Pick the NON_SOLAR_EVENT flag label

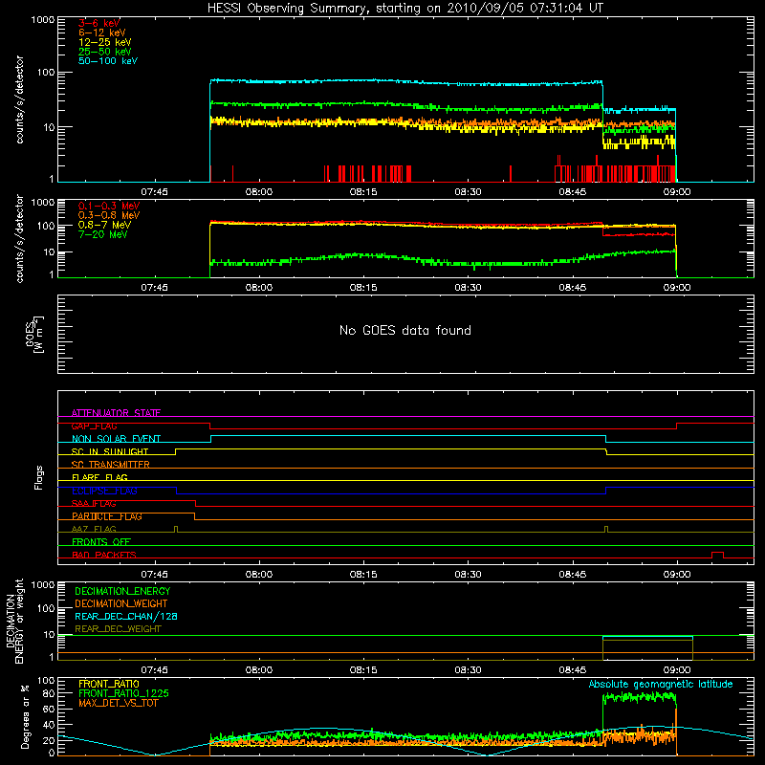(x=116, y=439)
